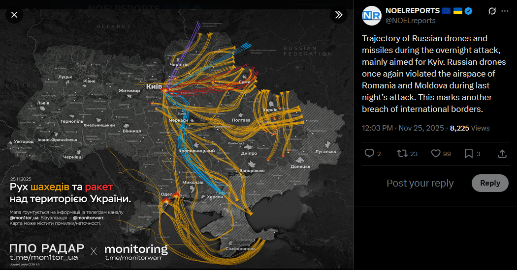Collapse the side panel with the double-chevron icon
The width and height of the screenshot is (517, 270).
pos(339,15)
